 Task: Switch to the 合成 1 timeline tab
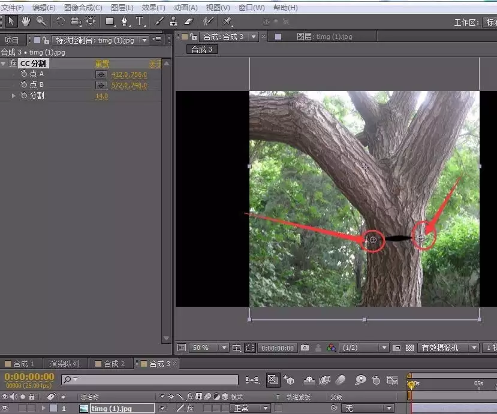tap(20, 364)
